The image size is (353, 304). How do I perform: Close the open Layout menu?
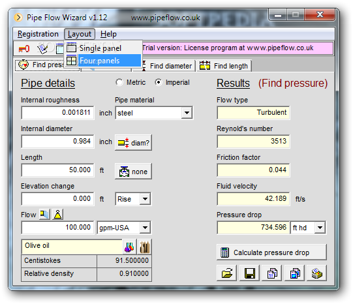(x=80, y=34)
